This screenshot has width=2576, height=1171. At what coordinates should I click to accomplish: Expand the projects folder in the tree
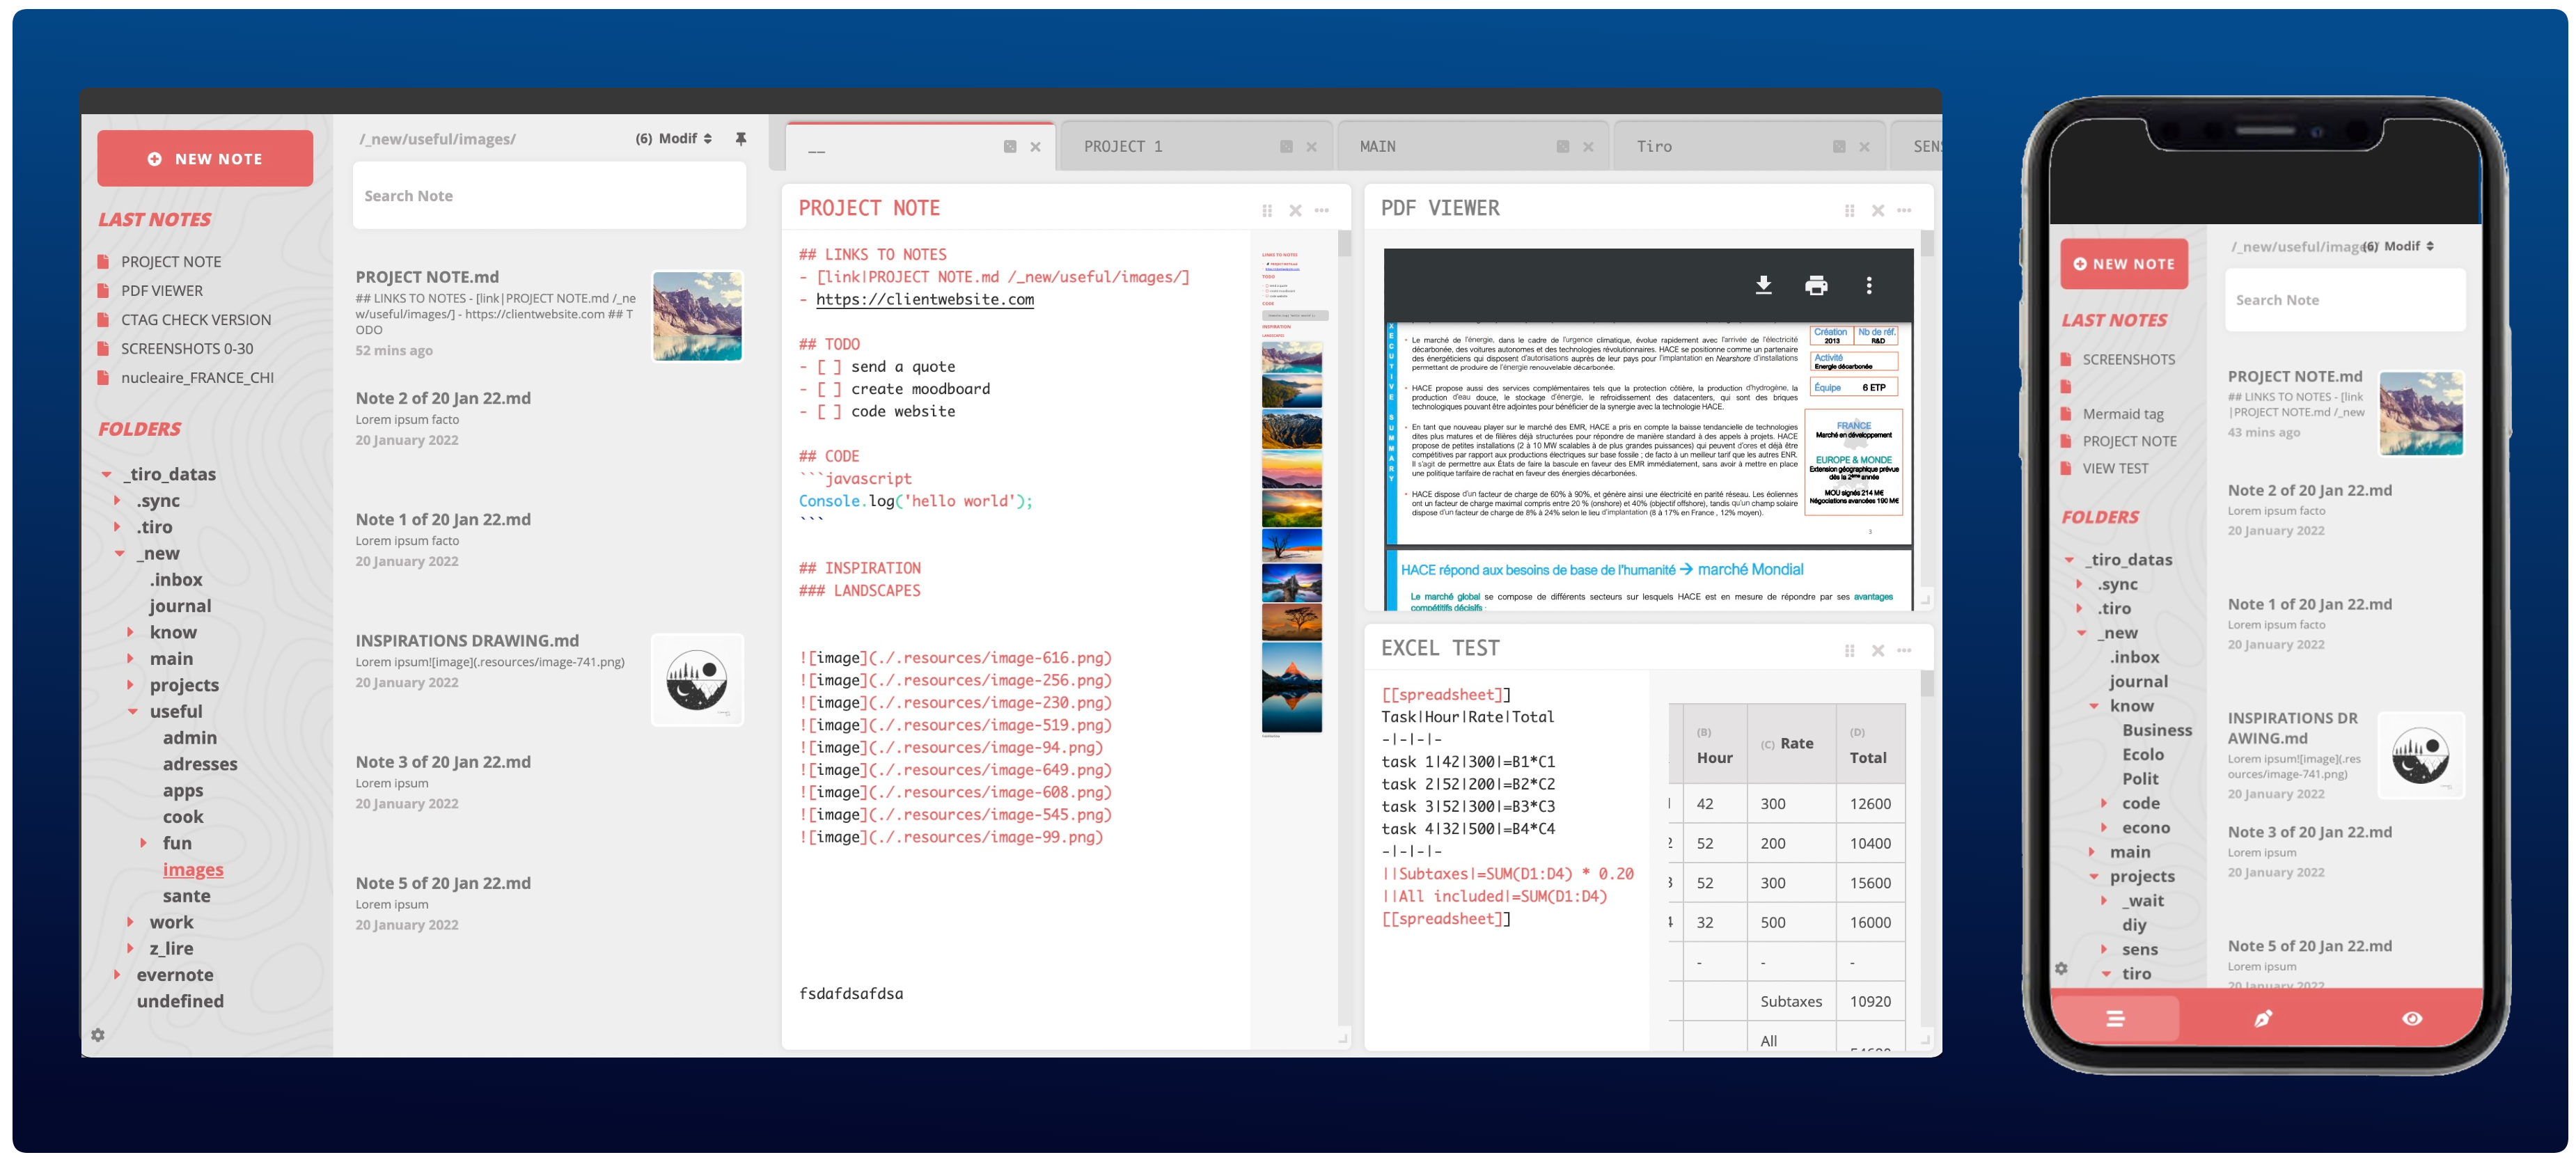131,685
